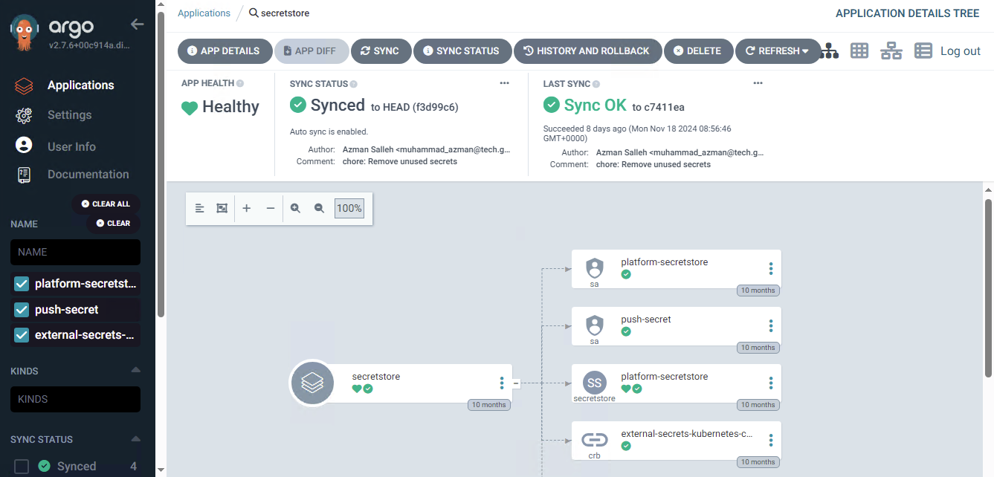Uncheck the push-secret name filter
994x477 pixels.
pos(22,309)
